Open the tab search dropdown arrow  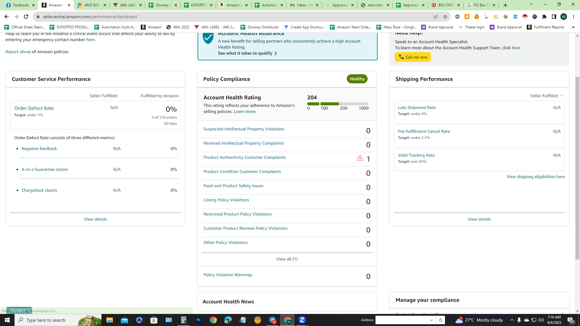531,5
